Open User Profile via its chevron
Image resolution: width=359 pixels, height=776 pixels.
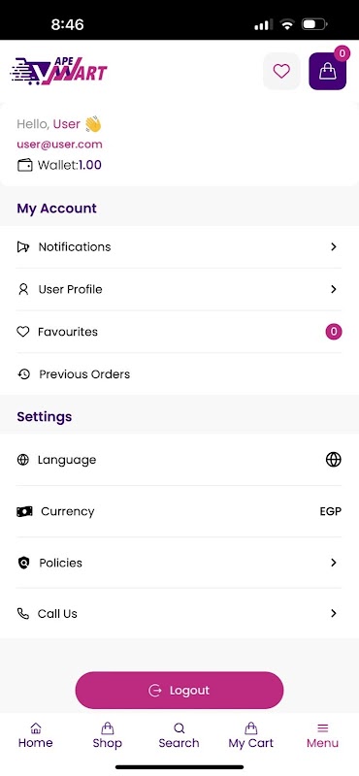tap(333, 289)
